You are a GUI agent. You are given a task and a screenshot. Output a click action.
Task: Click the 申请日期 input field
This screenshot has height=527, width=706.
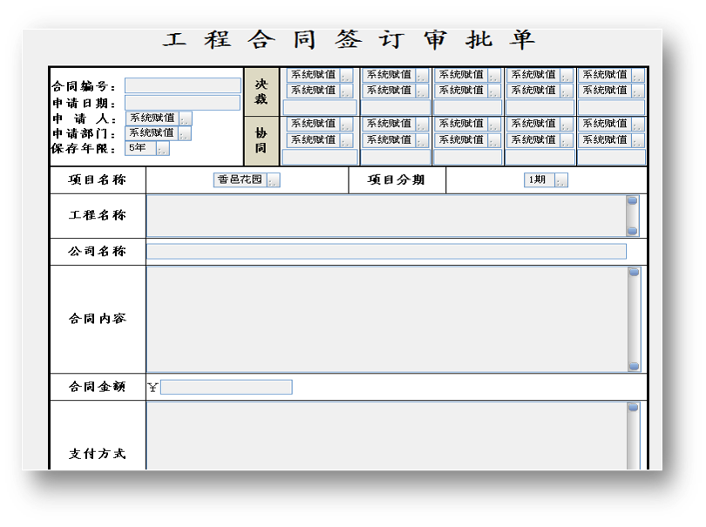point(182,103)
